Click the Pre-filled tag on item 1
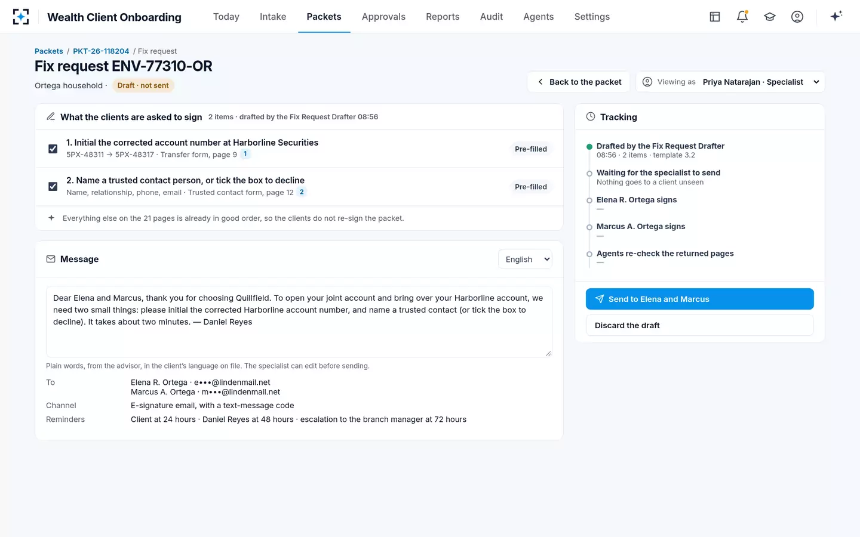Screen dimensions: 860x537 click(531, 149)
